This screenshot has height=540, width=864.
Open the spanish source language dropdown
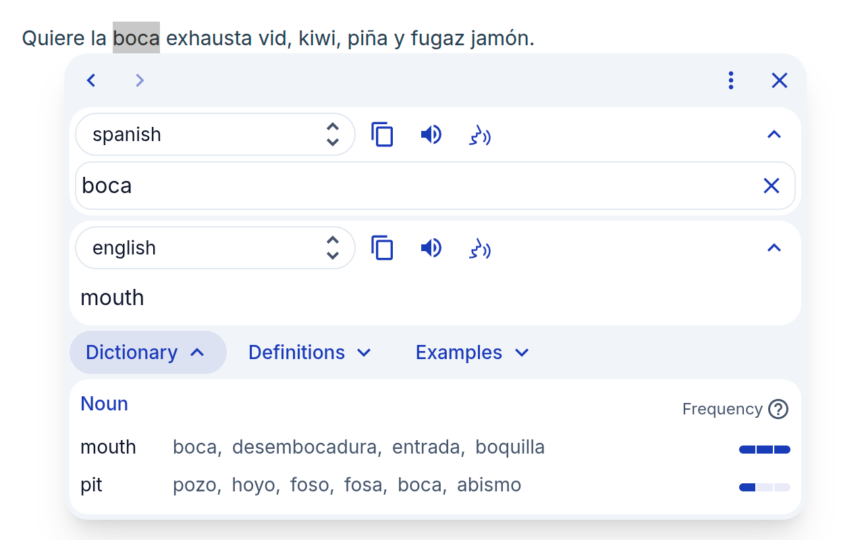(x=215, y=134)
